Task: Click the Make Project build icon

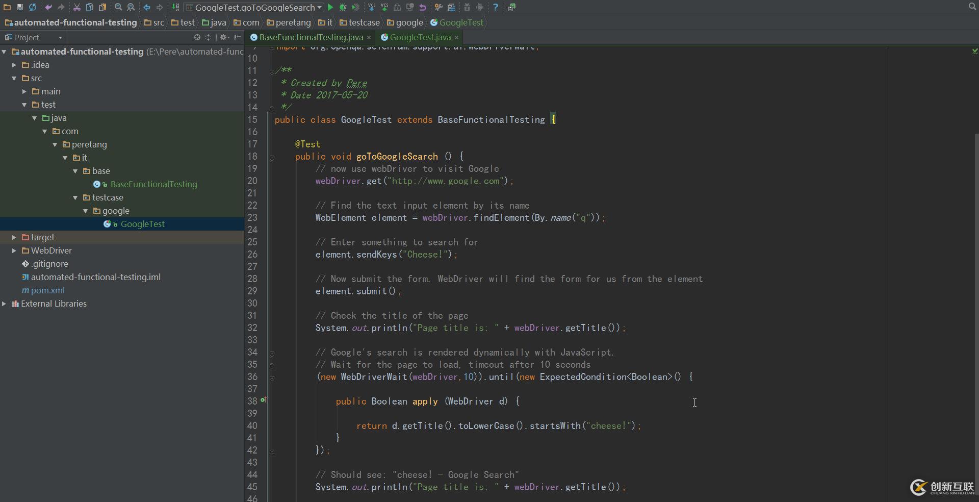Action: click(175, 7)
